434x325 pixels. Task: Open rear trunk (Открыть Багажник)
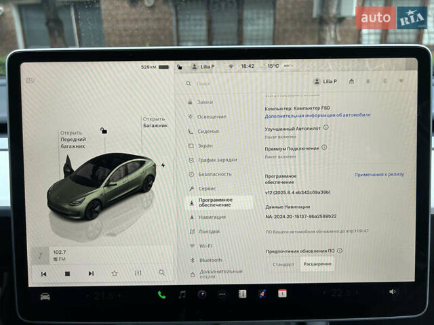155,122
